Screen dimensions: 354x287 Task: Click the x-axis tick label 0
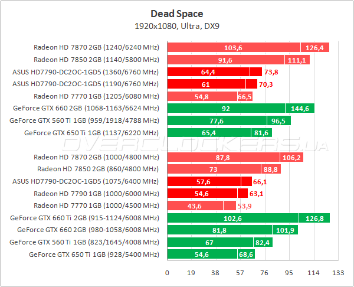pos(167,273)
